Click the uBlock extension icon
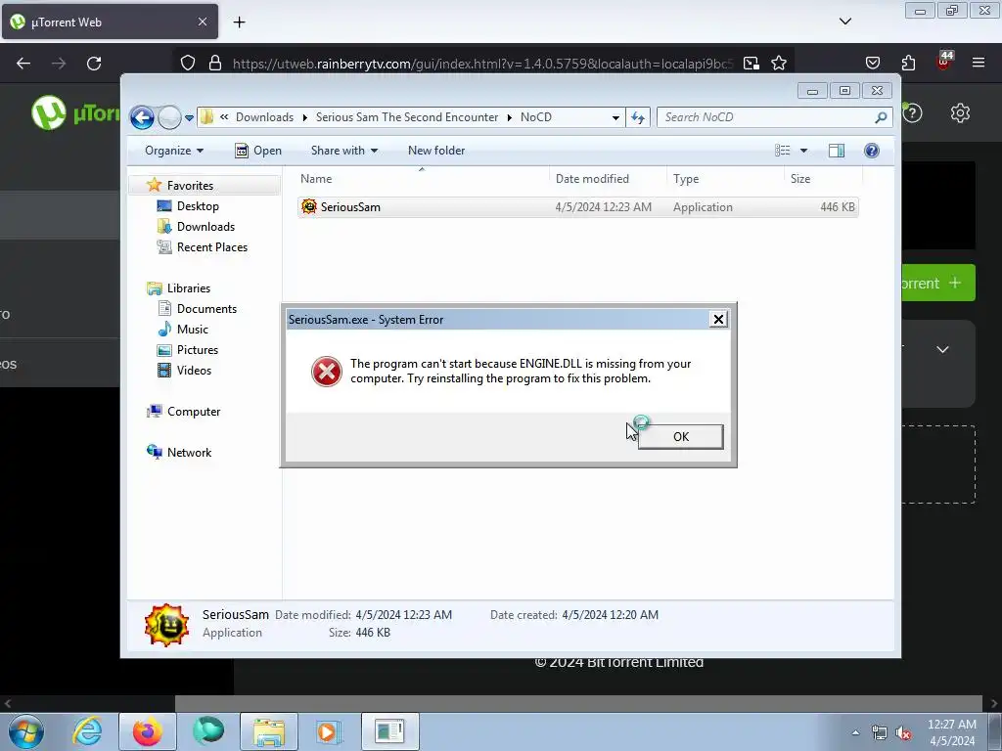1002x751 pixels. pyautogui.click(x=944, y=60)
